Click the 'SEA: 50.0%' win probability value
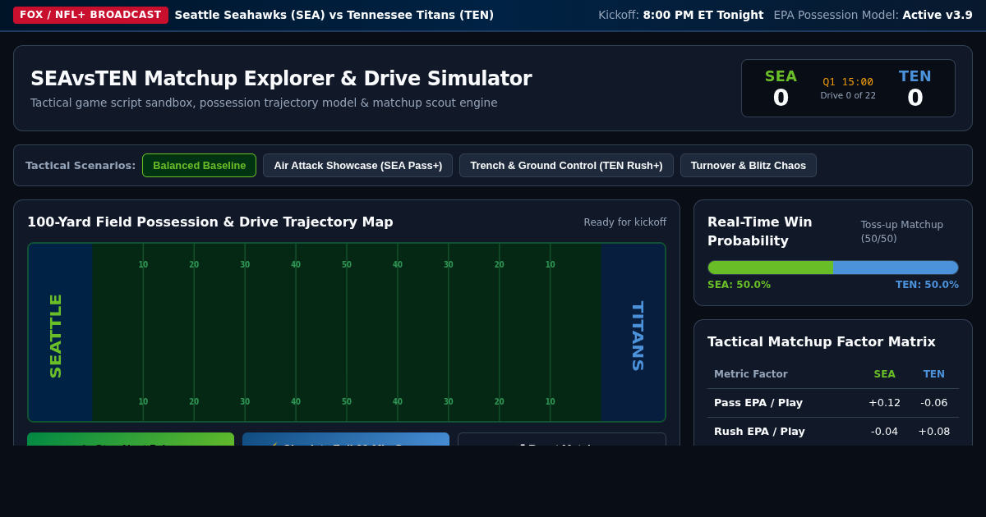This screenshot has height=517, width=986. tap(739, 285)
